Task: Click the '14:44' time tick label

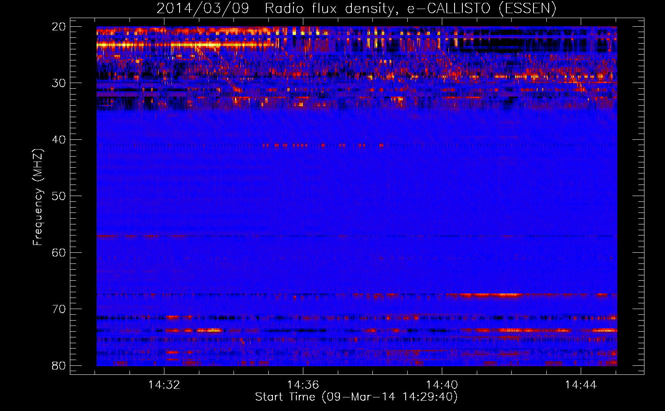Action: coord(581,385)
